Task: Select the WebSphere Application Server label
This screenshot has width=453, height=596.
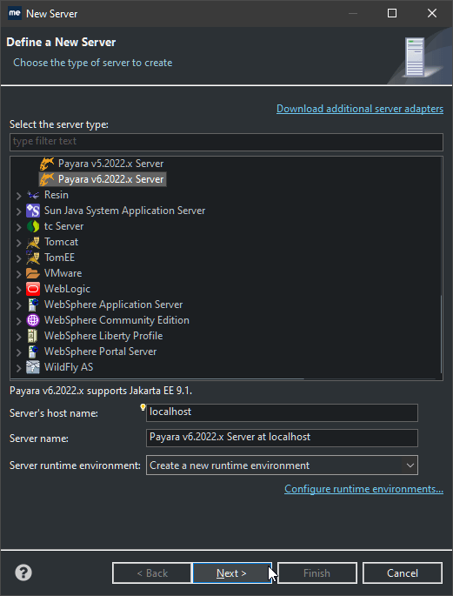Action: 113,305
